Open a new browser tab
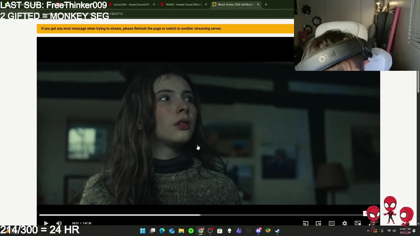This screenshot has width=420, height=236. click(266, 5)
